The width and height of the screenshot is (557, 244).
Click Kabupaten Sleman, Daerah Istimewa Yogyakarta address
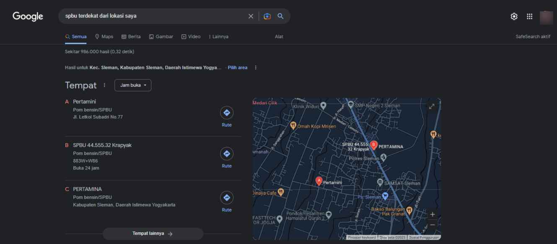124,205
